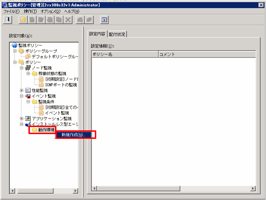Click the blue double-arrow distribute toolbar icon
266x200 pixels.
104,20
